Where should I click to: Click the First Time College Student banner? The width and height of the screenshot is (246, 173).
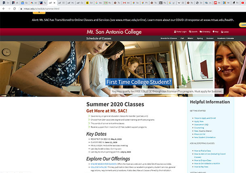coord(139,82)
